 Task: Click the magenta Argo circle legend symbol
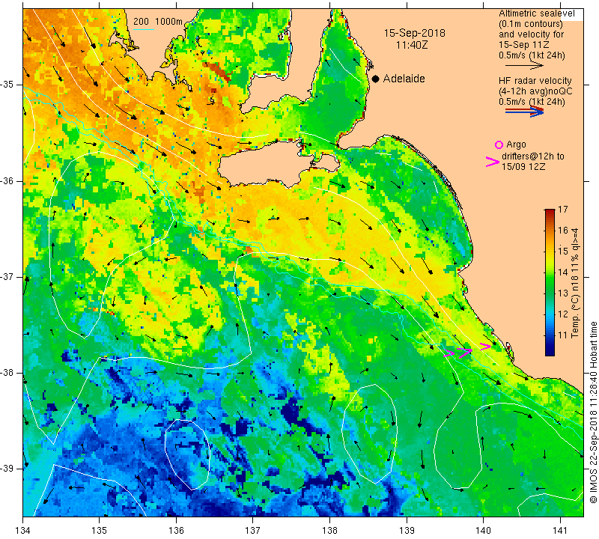[x=499, y=144]
